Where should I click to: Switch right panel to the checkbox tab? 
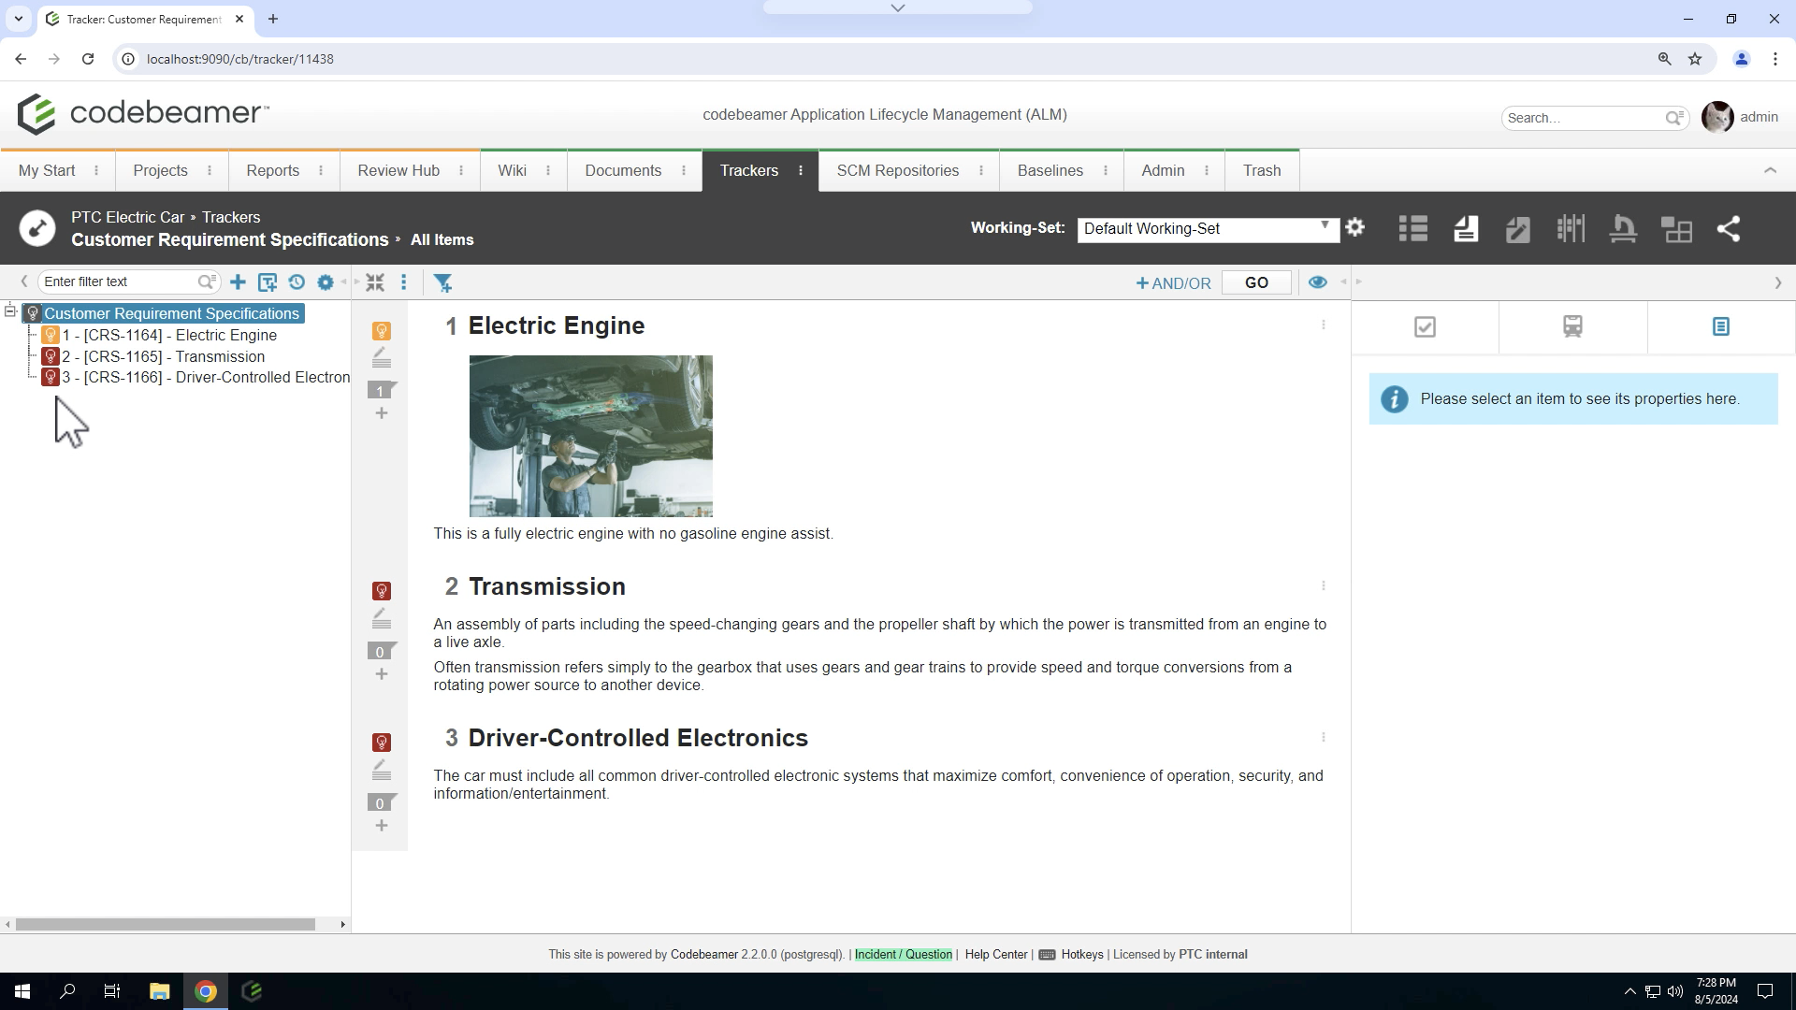click(1424, 327)
